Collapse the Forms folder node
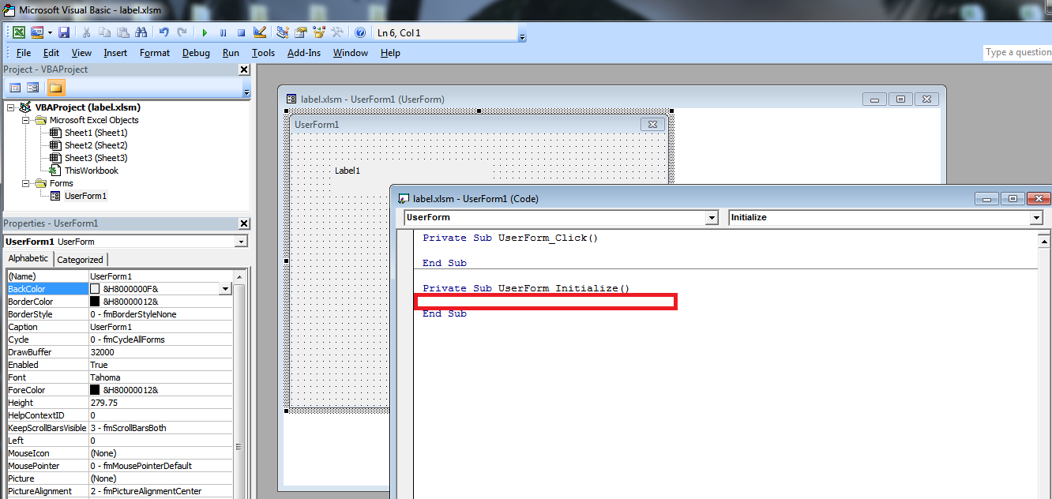Viewport: 1052px width, 499px height. pyautogui.click(x=25, y=183)
